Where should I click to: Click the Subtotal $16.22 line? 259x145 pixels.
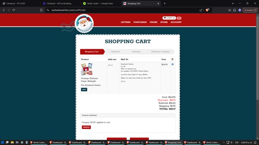[x=167, y=103]
